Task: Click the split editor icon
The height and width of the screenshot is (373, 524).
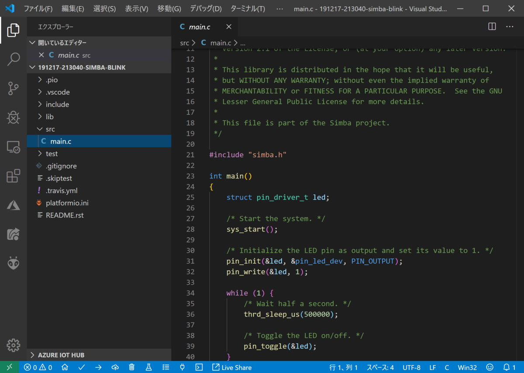Action: [x=492, y=26]
